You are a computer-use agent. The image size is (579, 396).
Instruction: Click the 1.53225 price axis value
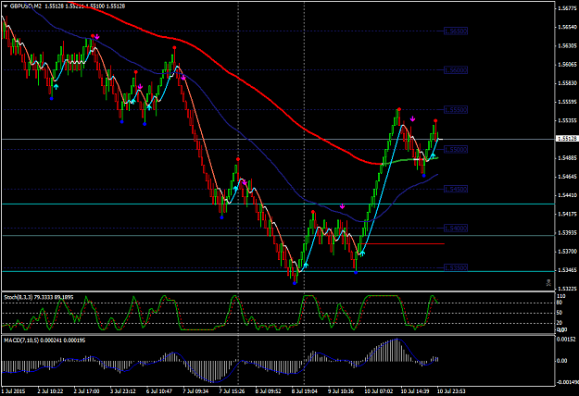pyautogui.click(x=568, y=289)
